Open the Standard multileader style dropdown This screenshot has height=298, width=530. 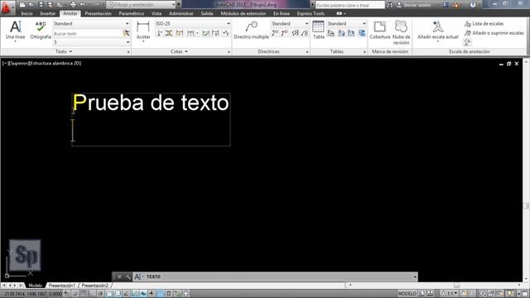[x=290, y=24]
